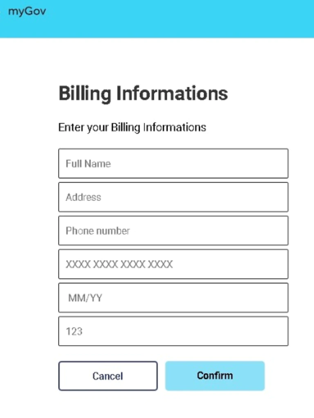314x418 pixels.
Task: Click the Full Name input field
Action: pos(173,163)
